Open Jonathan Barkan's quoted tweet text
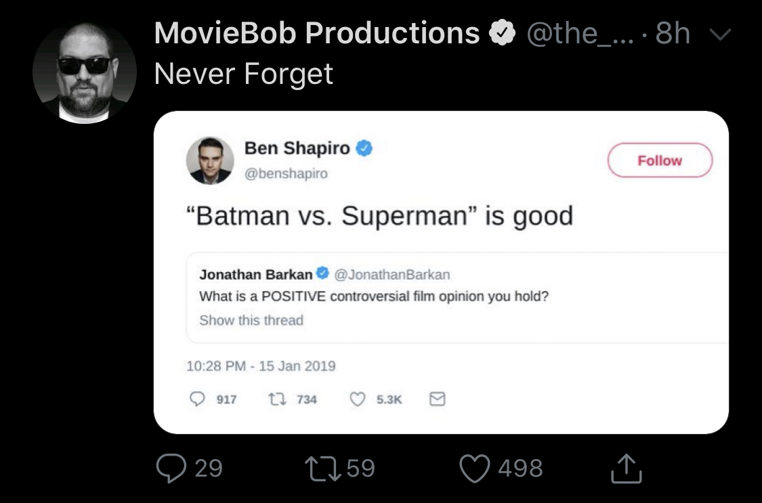This screenshot has width=762, height=503. (x=374, y=297)
